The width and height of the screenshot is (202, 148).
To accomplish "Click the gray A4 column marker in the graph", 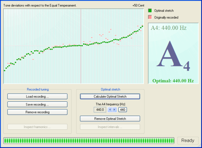I will [x=81, y=46].
